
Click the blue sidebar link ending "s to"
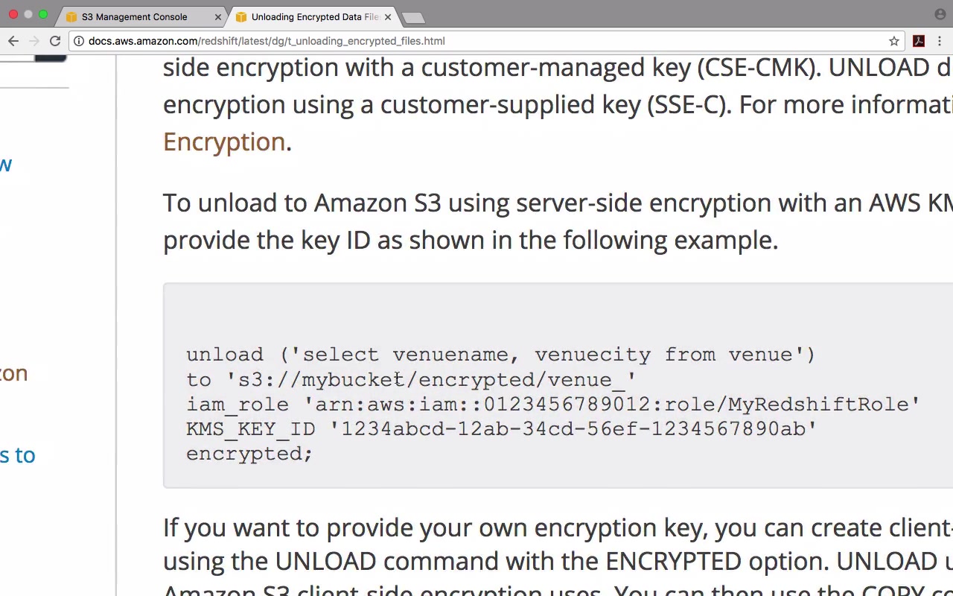pyautogui.click(x=18, y=455)
